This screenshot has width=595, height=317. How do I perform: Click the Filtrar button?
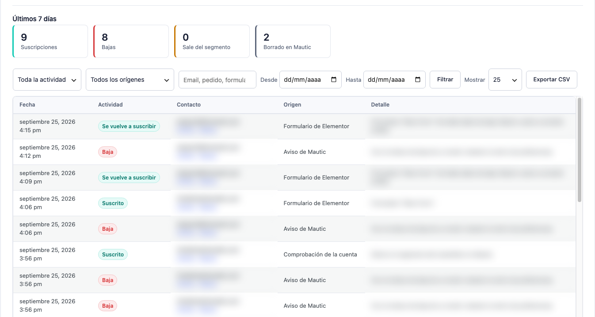click(x=445, y=80)
